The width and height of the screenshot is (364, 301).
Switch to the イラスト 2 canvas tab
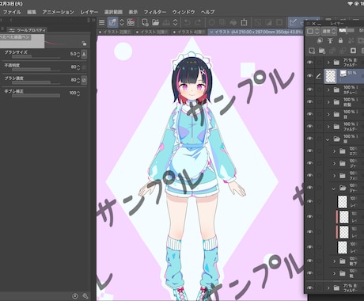(x=115, y=32)
